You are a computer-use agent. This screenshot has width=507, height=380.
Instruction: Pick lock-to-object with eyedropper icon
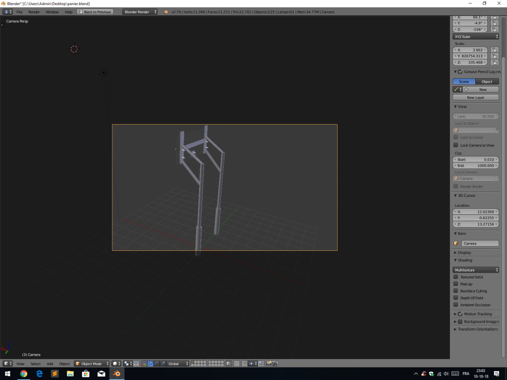(x=496, y=130)
